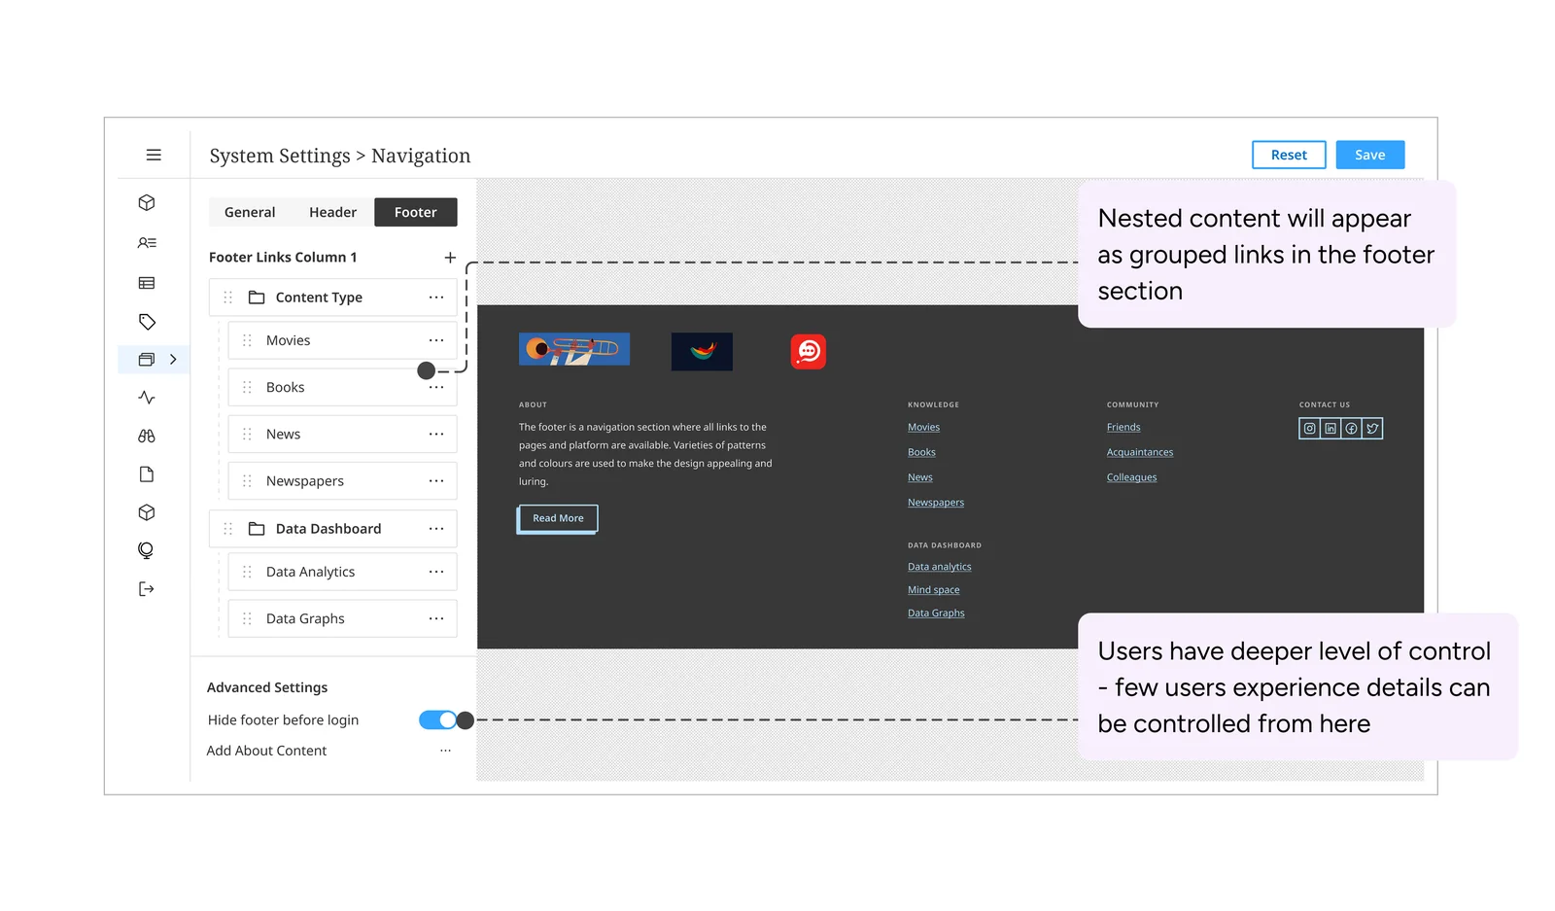Open options menu for Movies item
The image size is (1555, 911).
click(x=436, y=340)
